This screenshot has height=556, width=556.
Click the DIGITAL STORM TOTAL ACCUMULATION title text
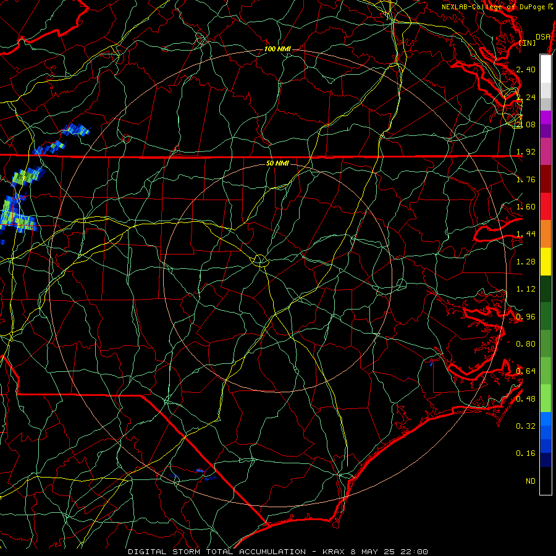(x=217, y=552)
